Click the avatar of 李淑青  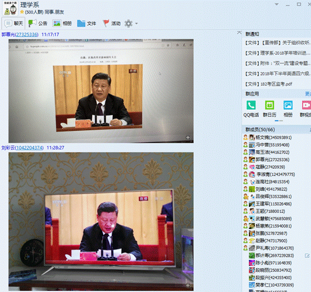(x=252, y=174)
